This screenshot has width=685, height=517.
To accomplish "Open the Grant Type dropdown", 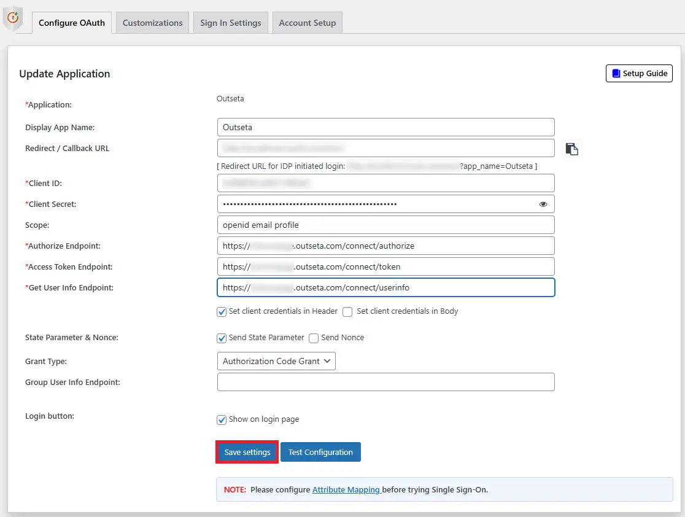I will 276,361.
